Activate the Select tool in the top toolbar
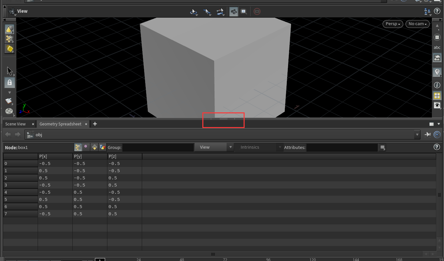 click(x=207, y=12)
